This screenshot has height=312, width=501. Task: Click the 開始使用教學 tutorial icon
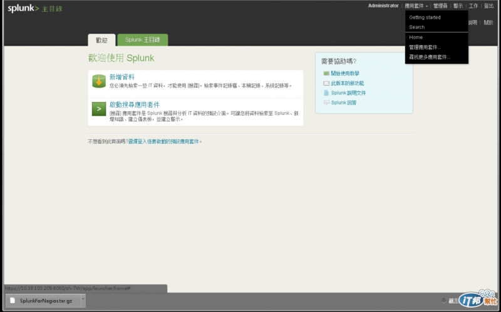tap(326, 73)
